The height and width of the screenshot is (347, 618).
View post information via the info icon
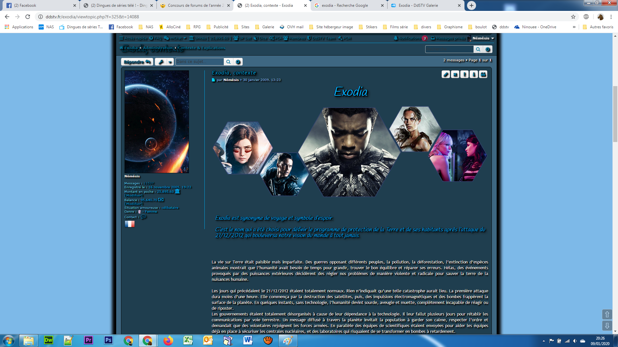pos(474,75)
